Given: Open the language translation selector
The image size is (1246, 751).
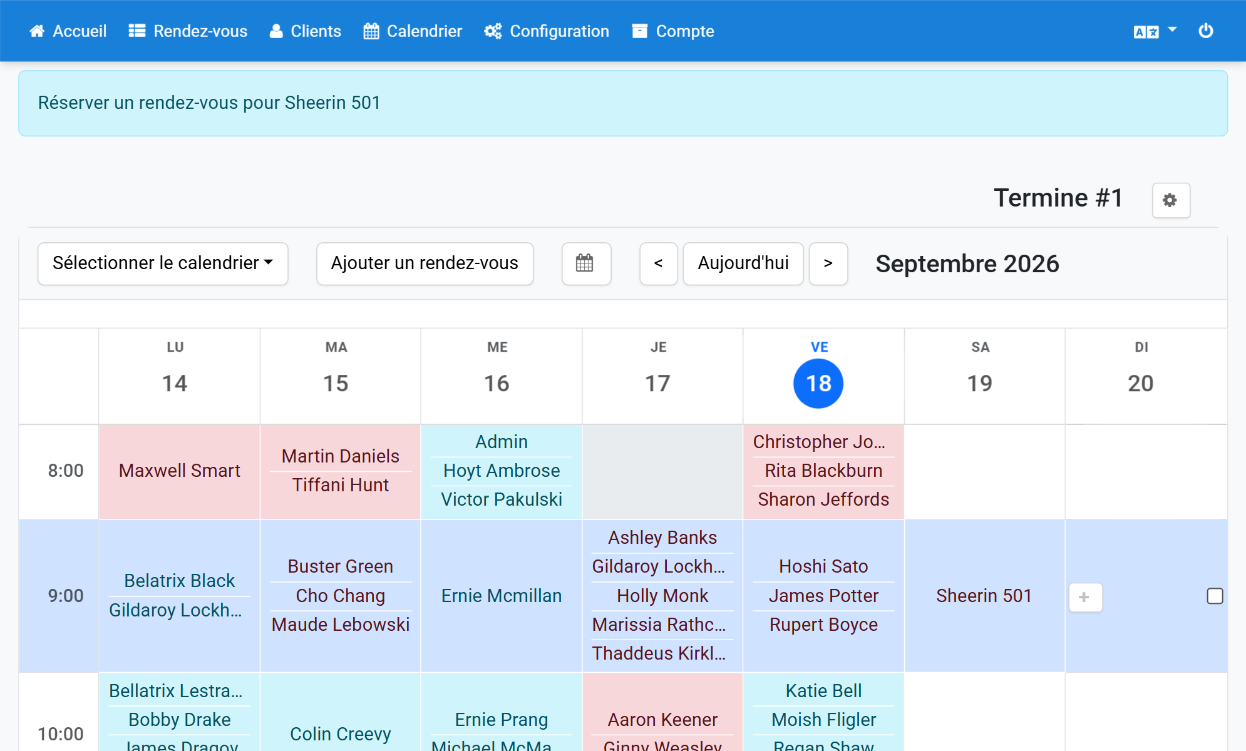Looking at the screenshot, I should coord(1155,31).
